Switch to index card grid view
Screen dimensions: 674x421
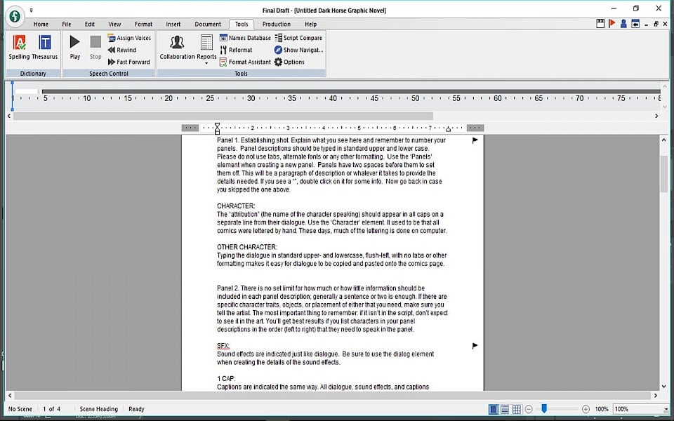tap(517, 409)
